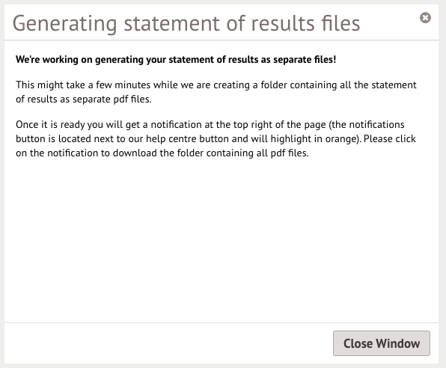Click the empty footer area beside Close Window
The height and width of the screenshot is (368, 446).
coord(168,343)
